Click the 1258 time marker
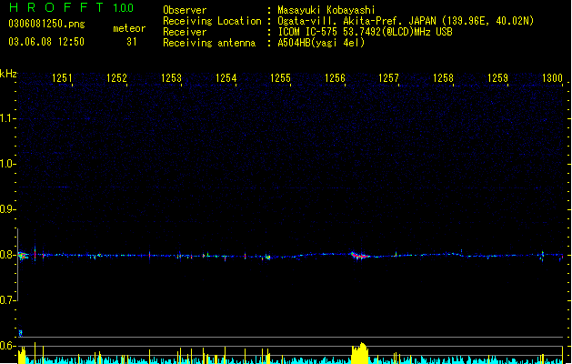Viewport: 572px width, 364px height. 443,78
